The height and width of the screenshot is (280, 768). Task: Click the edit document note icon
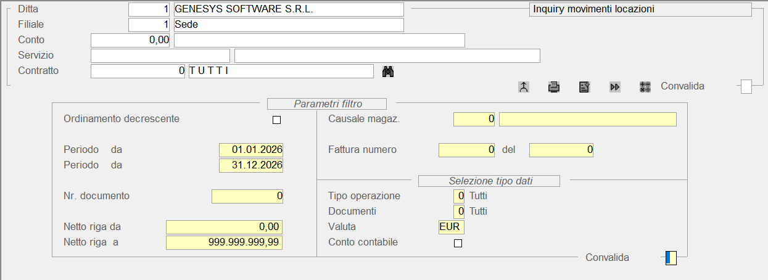pos(584,87)
